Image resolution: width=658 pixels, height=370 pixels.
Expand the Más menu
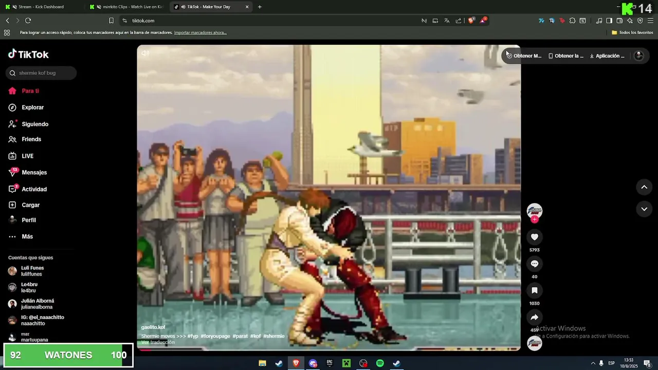pos(21,236)
